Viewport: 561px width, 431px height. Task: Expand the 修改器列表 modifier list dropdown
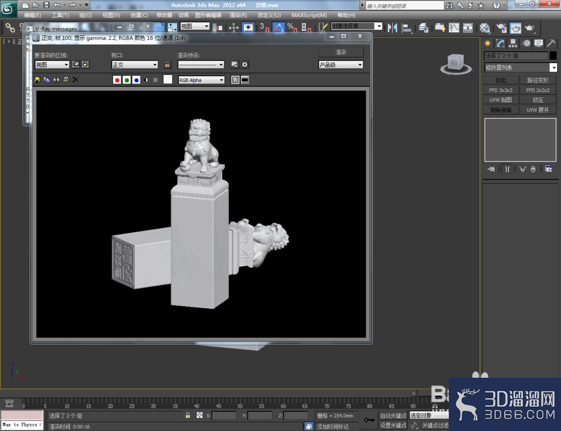(x=521, y=68)
